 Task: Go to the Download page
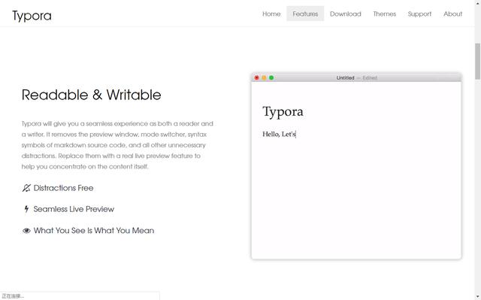(x=346, y=14)
